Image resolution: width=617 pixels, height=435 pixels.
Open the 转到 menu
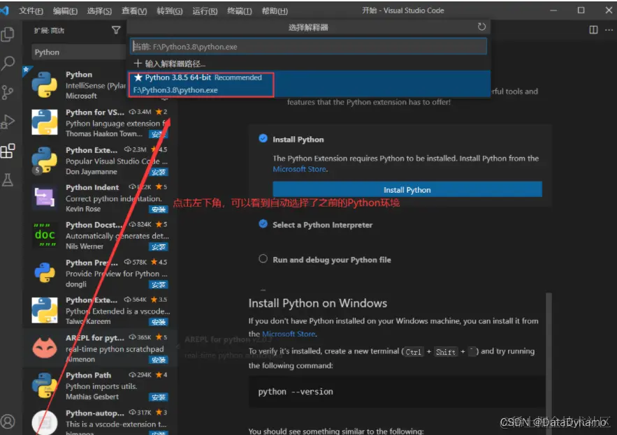click(169, 10)
